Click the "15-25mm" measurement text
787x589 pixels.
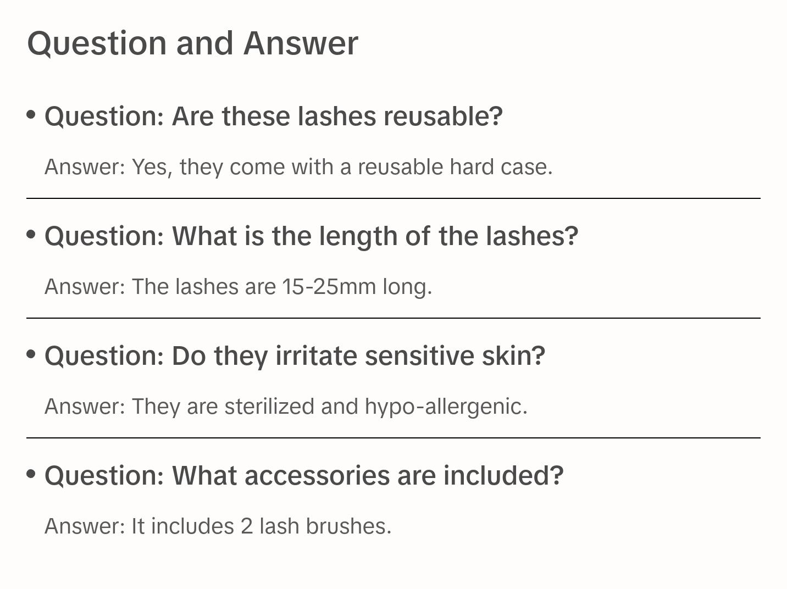click(x=329, y=287)
